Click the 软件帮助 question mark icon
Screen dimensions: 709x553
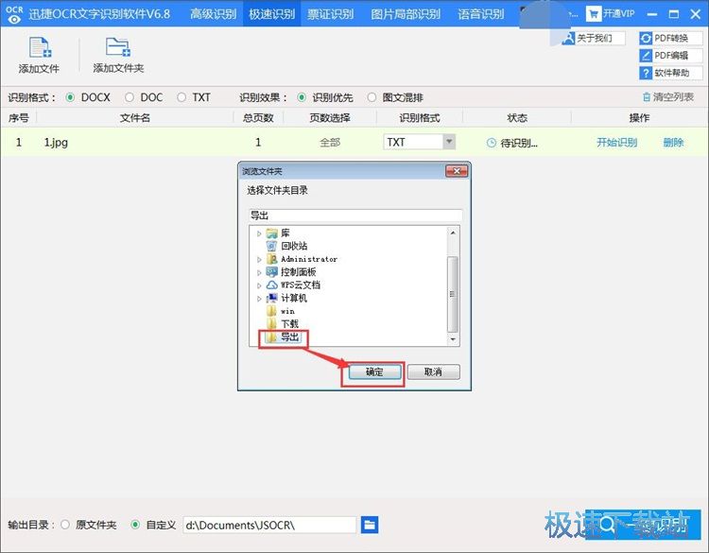coord(646,73)
